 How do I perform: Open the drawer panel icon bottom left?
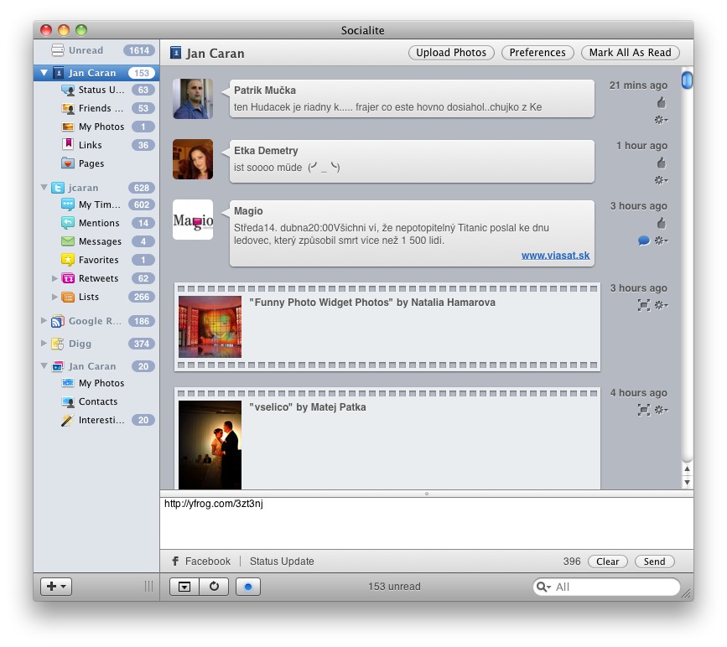point(186,587)
